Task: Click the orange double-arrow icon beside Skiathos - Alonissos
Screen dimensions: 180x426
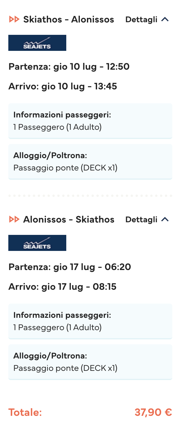Action: 14,20
